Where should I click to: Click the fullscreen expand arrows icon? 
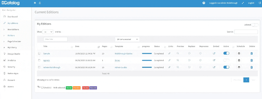[x=243, y=3]
